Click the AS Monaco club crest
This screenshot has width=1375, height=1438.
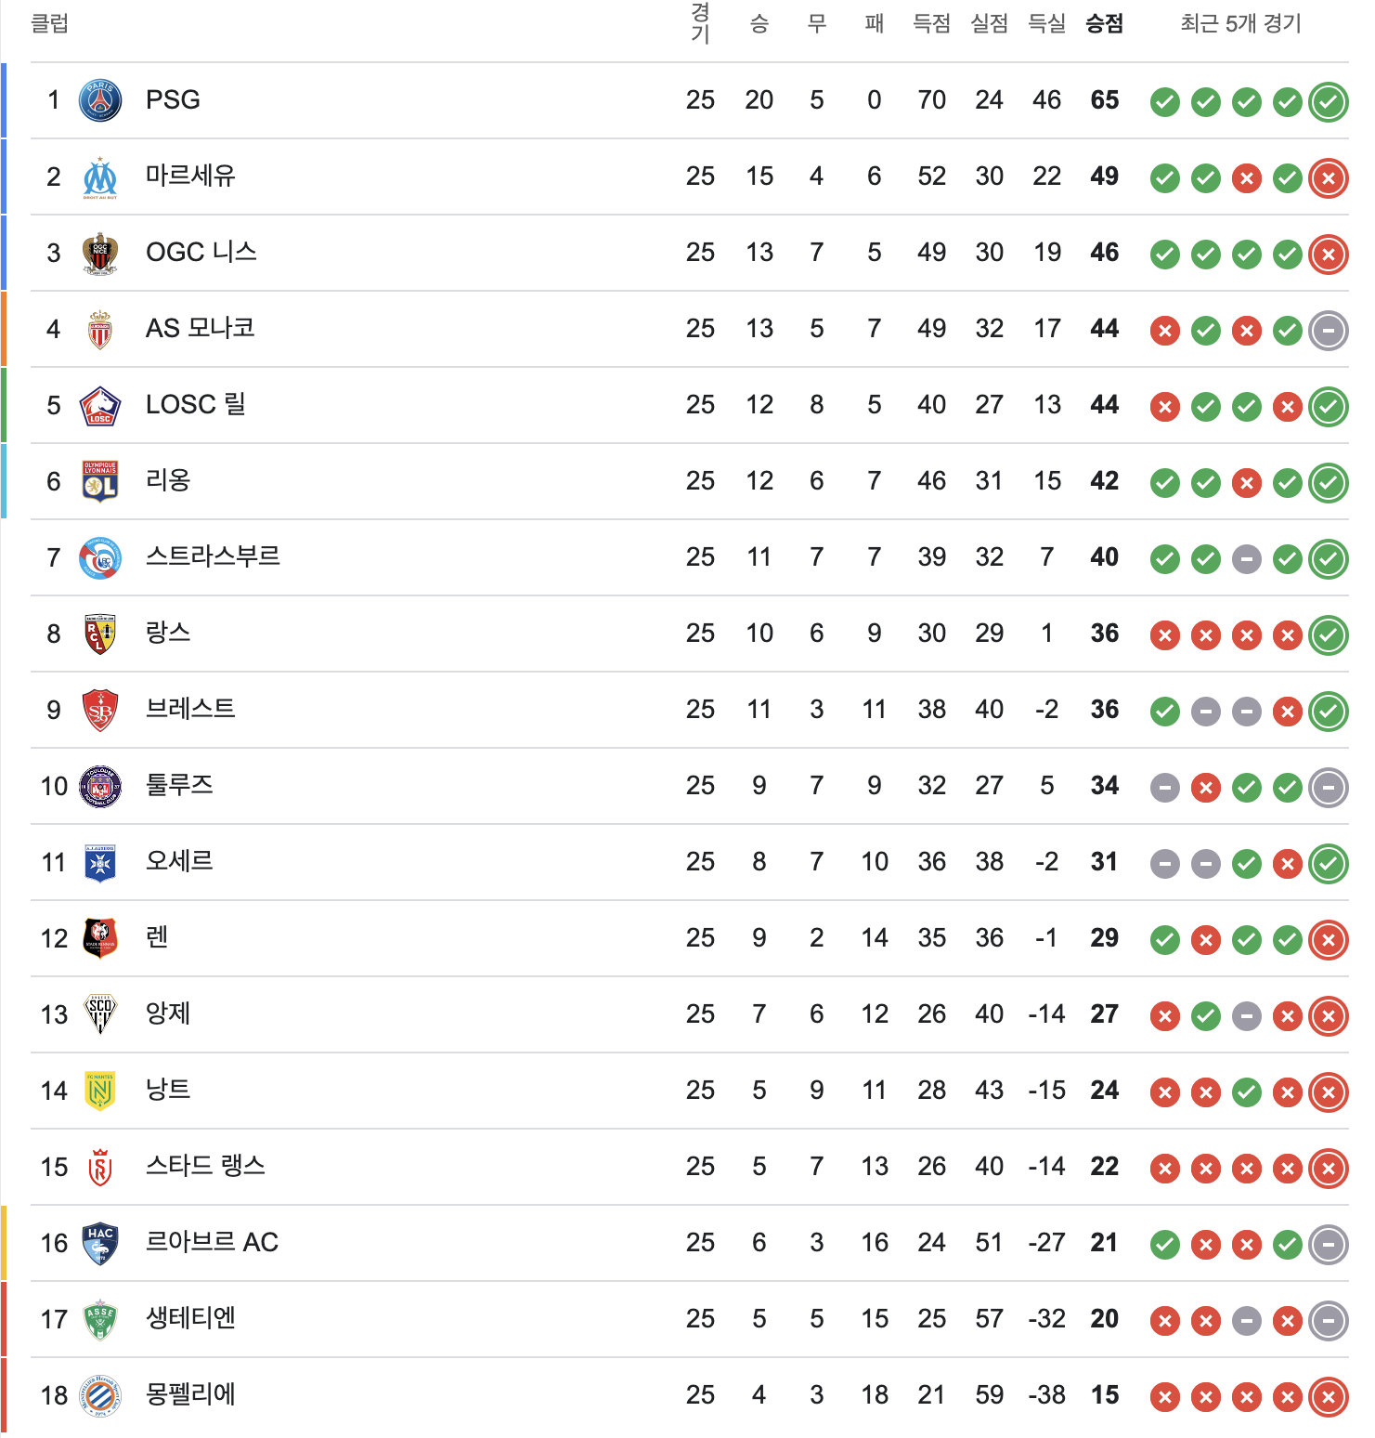point(100,329)
